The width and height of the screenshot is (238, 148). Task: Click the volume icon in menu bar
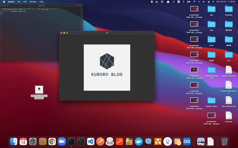[204, 2]
